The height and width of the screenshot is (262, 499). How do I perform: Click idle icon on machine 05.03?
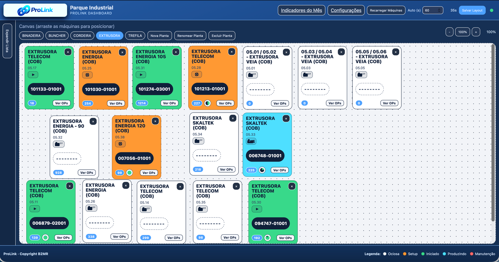[307, 75]
